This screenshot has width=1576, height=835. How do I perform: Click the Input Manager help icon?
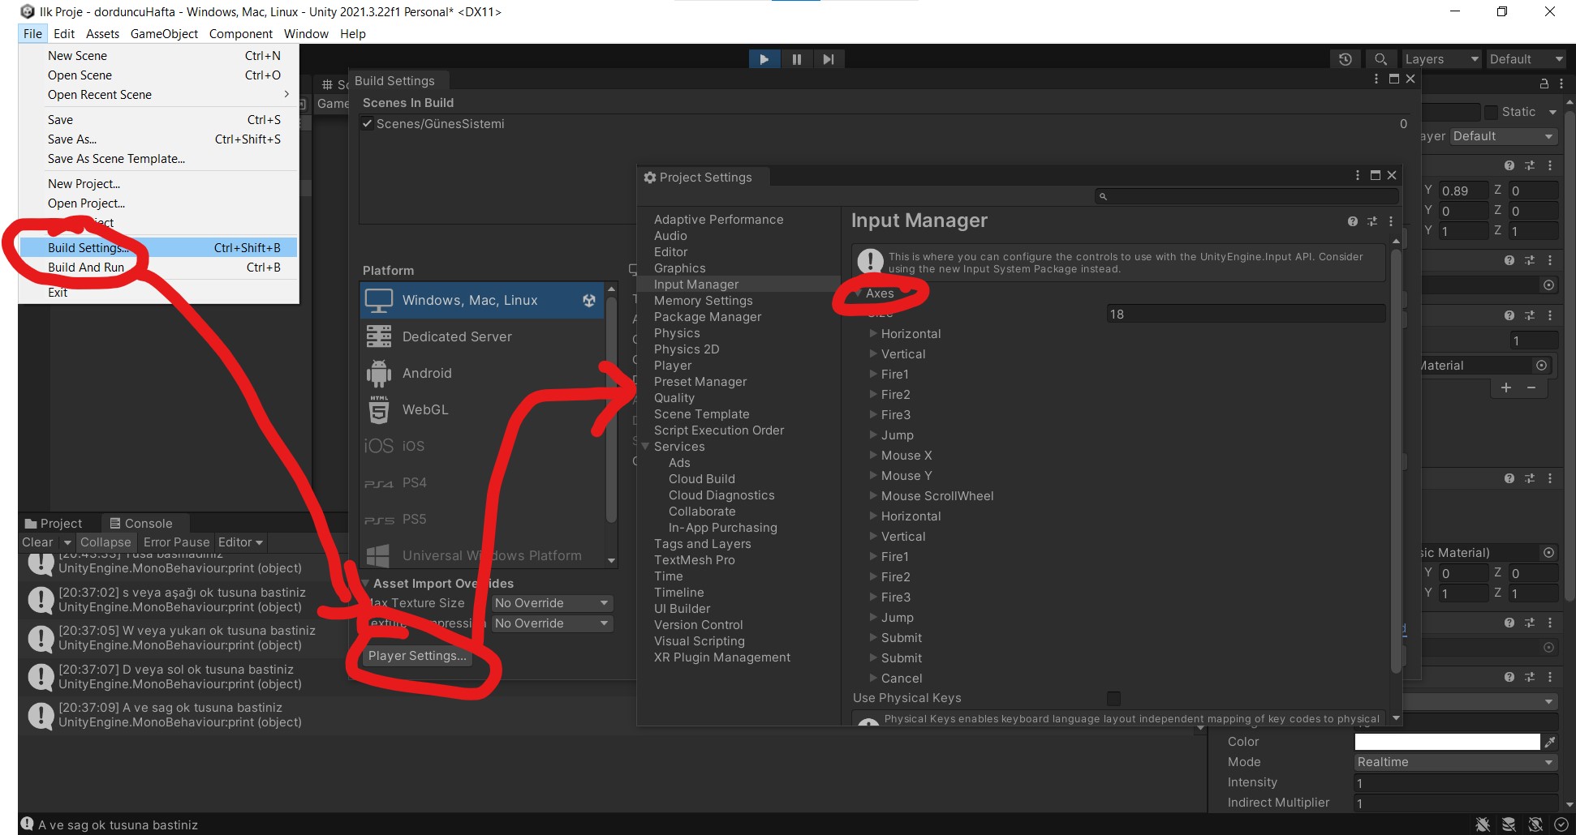tap(1352, 221)
